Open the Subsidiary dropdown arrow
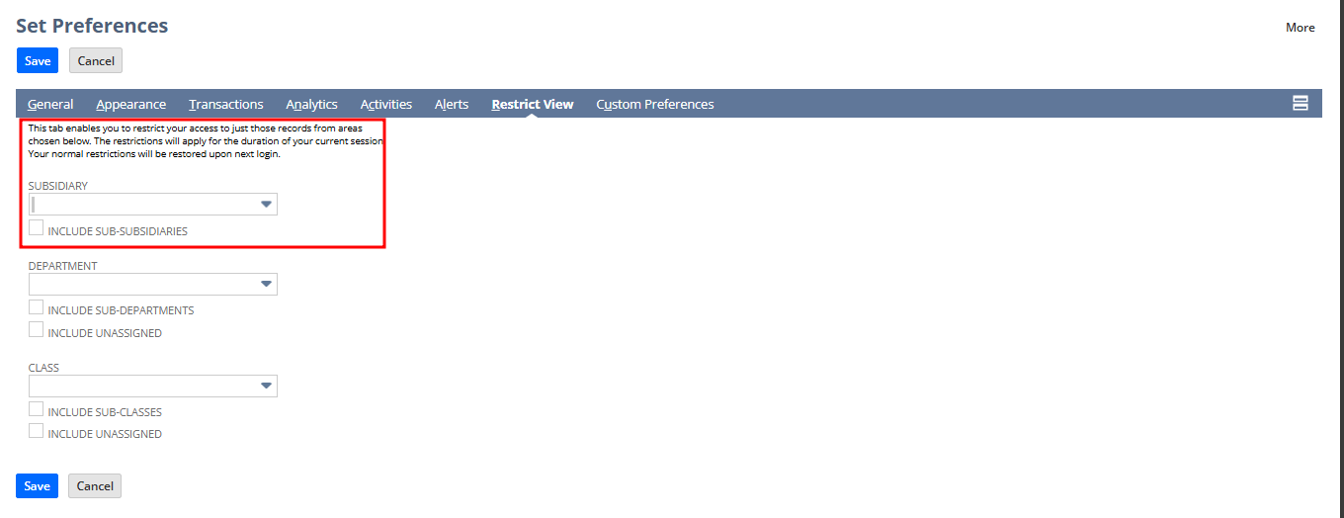The width and height of the screenshot is (1344, 518). (x=266, y=205)
